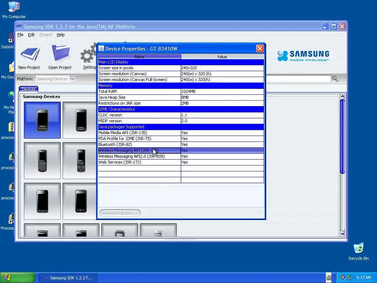The width and height of the screenshot is (377, 283).
Task: Select the Screen size in pixels row
Action: pos(181,68)
